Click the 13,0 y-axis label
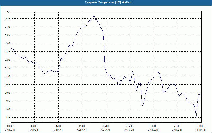Image resolution: width=212 pixels, height=133 pixels. 8,43
